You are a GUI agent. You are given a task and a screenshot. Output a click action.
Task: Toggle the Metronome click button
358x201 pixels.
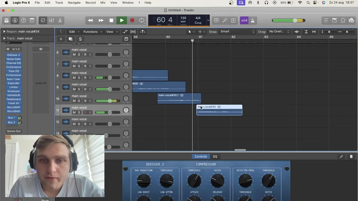[253, 20]
